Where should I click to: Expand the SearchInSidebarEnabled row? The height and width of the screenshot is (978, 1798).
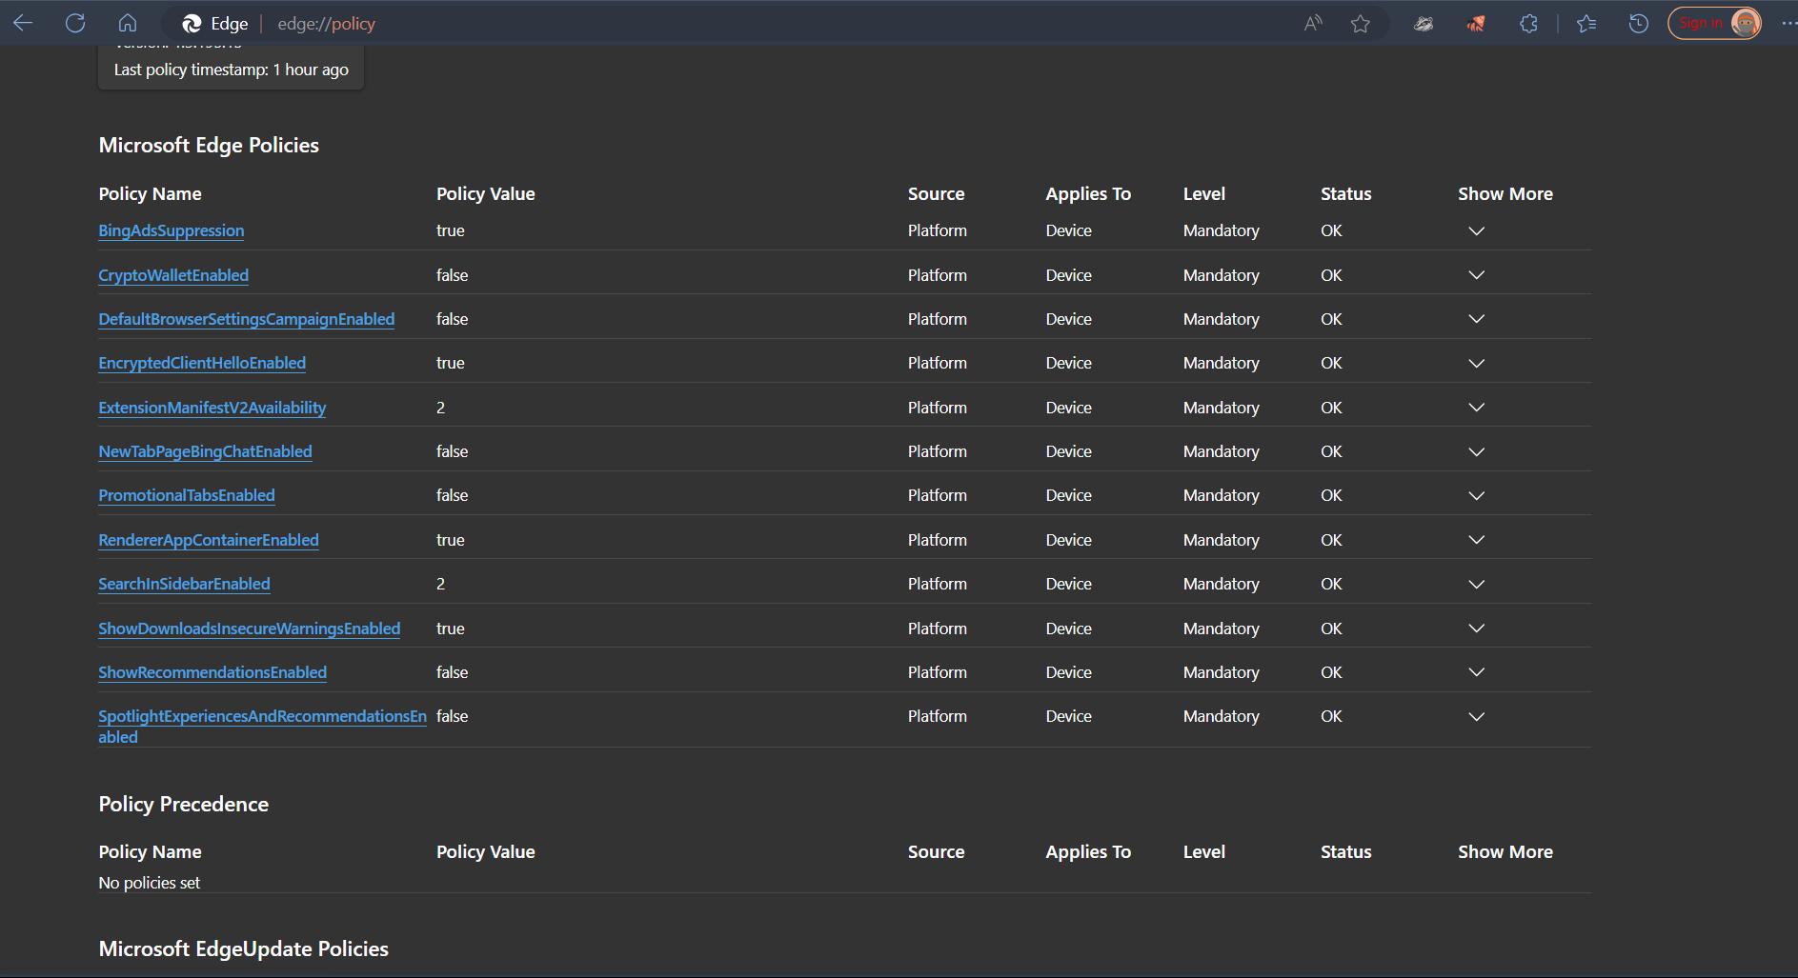click(1476, 585)
